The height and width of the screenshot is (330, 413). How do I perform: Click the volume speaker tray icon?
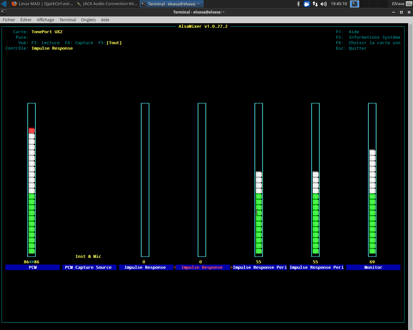click(x=324, y=4)
